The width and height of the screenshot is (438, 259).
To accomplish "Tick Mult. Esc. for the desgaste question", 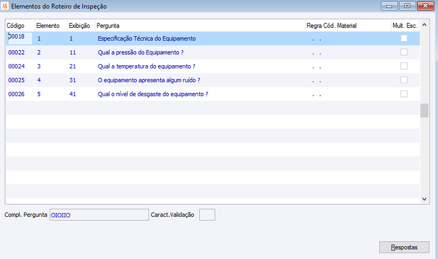I will (404, 94).
